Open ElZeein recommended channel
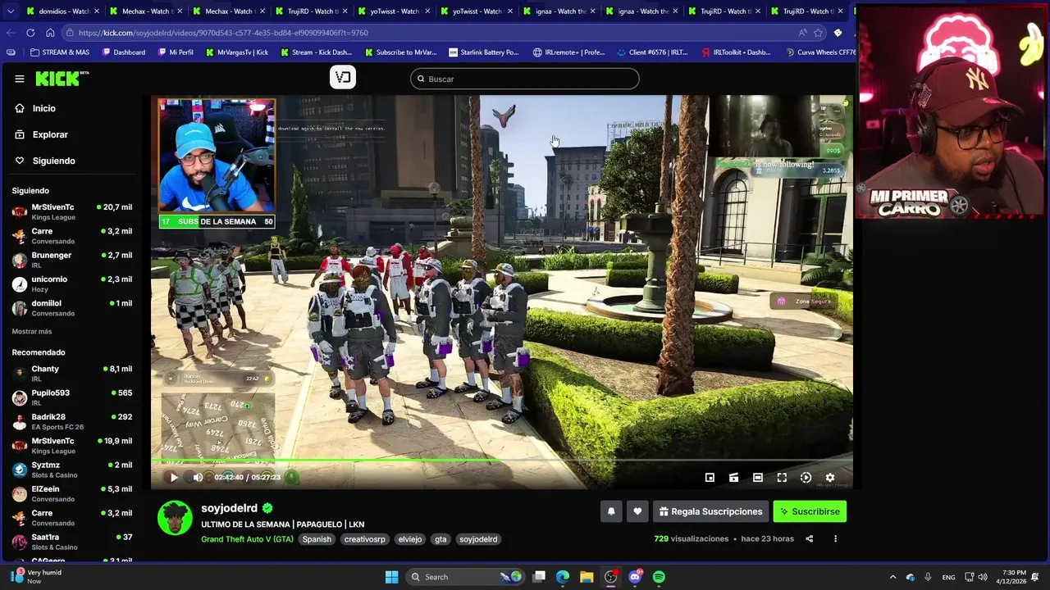This screenshot has width=1050, height=590. click(72, 493)
